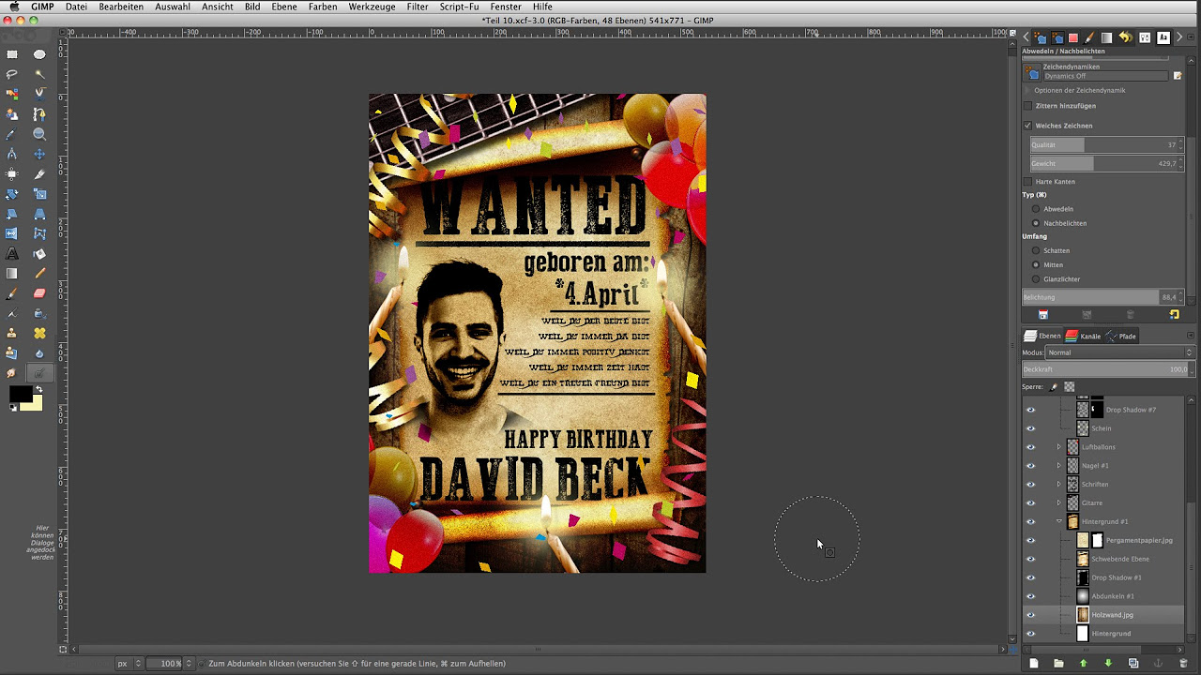Image resolution: width=1201 pixels, height=675 pixels.
Task: Select the Measure tool
Action: point(12,154)
